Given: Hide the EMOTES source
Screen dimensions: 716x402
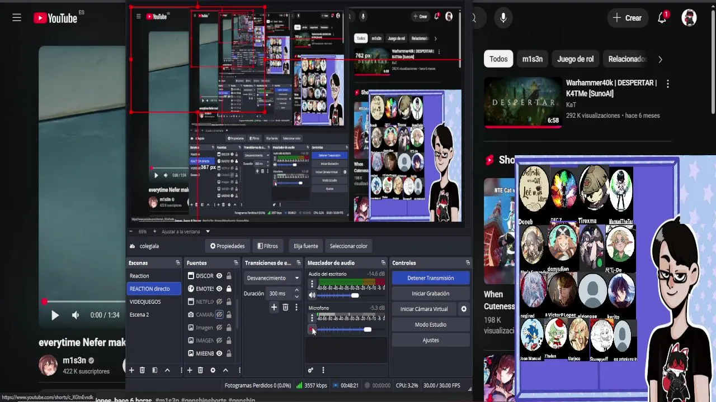Looking at the screenshot, I should pos(219,289).
